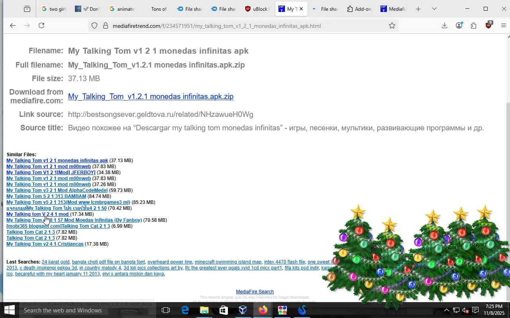Open the 'lfc the greatest ever goals' search link
This screenshot has width=510, height=318.
(x=233, y=268)
